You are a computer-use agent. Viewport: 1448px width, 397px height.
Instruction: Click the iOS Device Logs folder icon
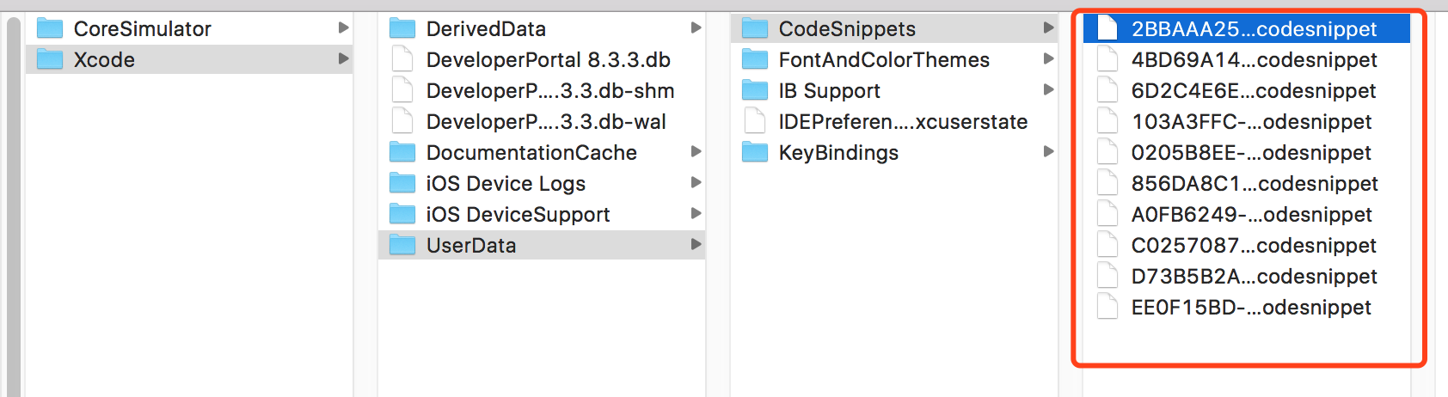coord(402,184)
